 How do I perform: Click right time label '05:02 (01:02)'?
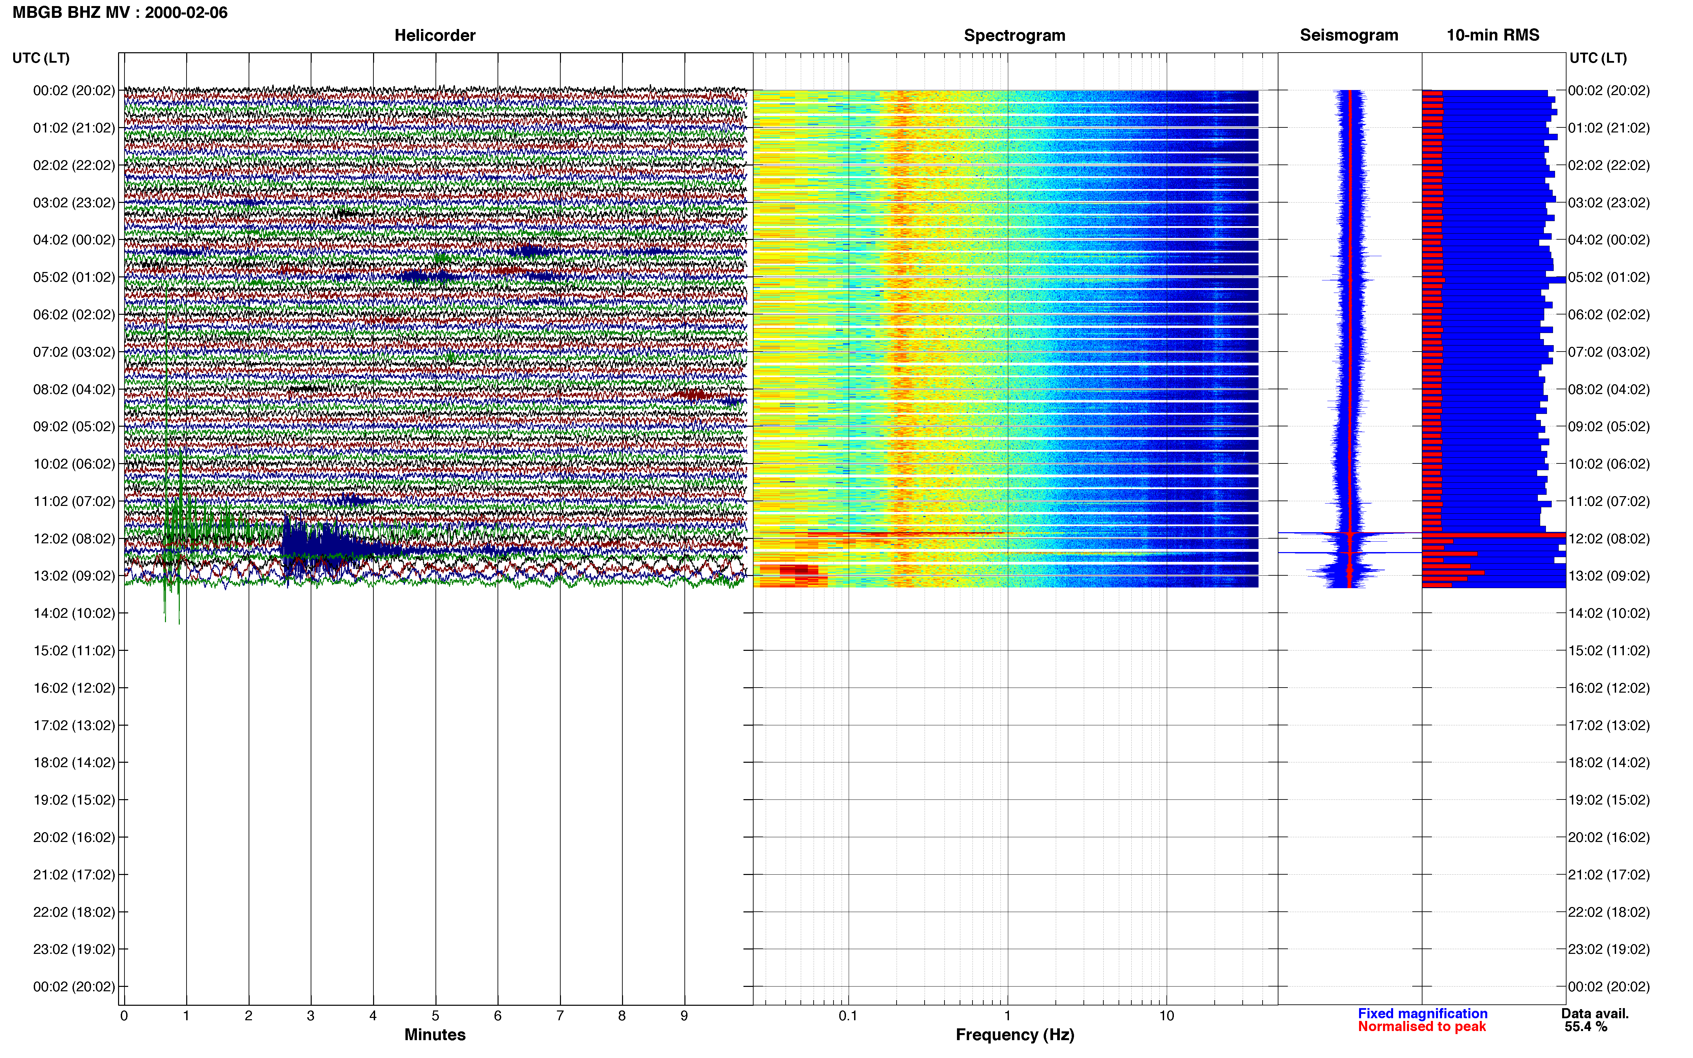coord(1608,277)
